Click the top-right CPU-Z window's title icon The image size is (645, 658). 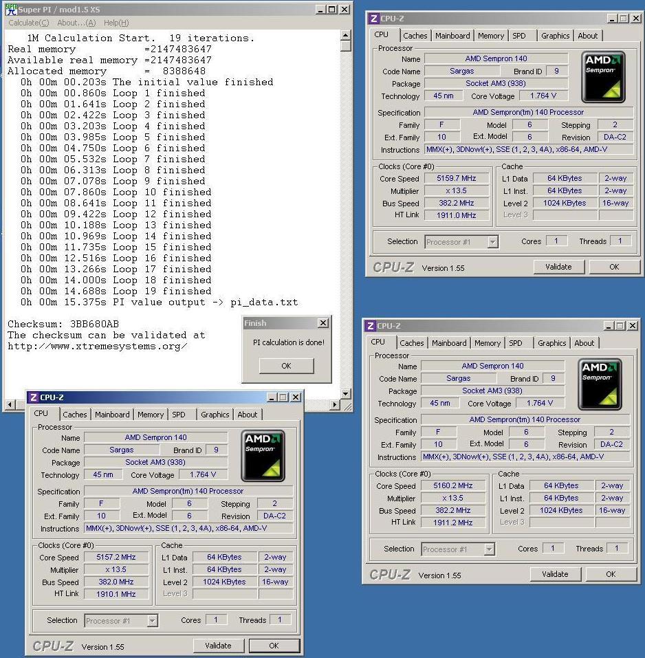pyautogui.click(x=373, y=19)
